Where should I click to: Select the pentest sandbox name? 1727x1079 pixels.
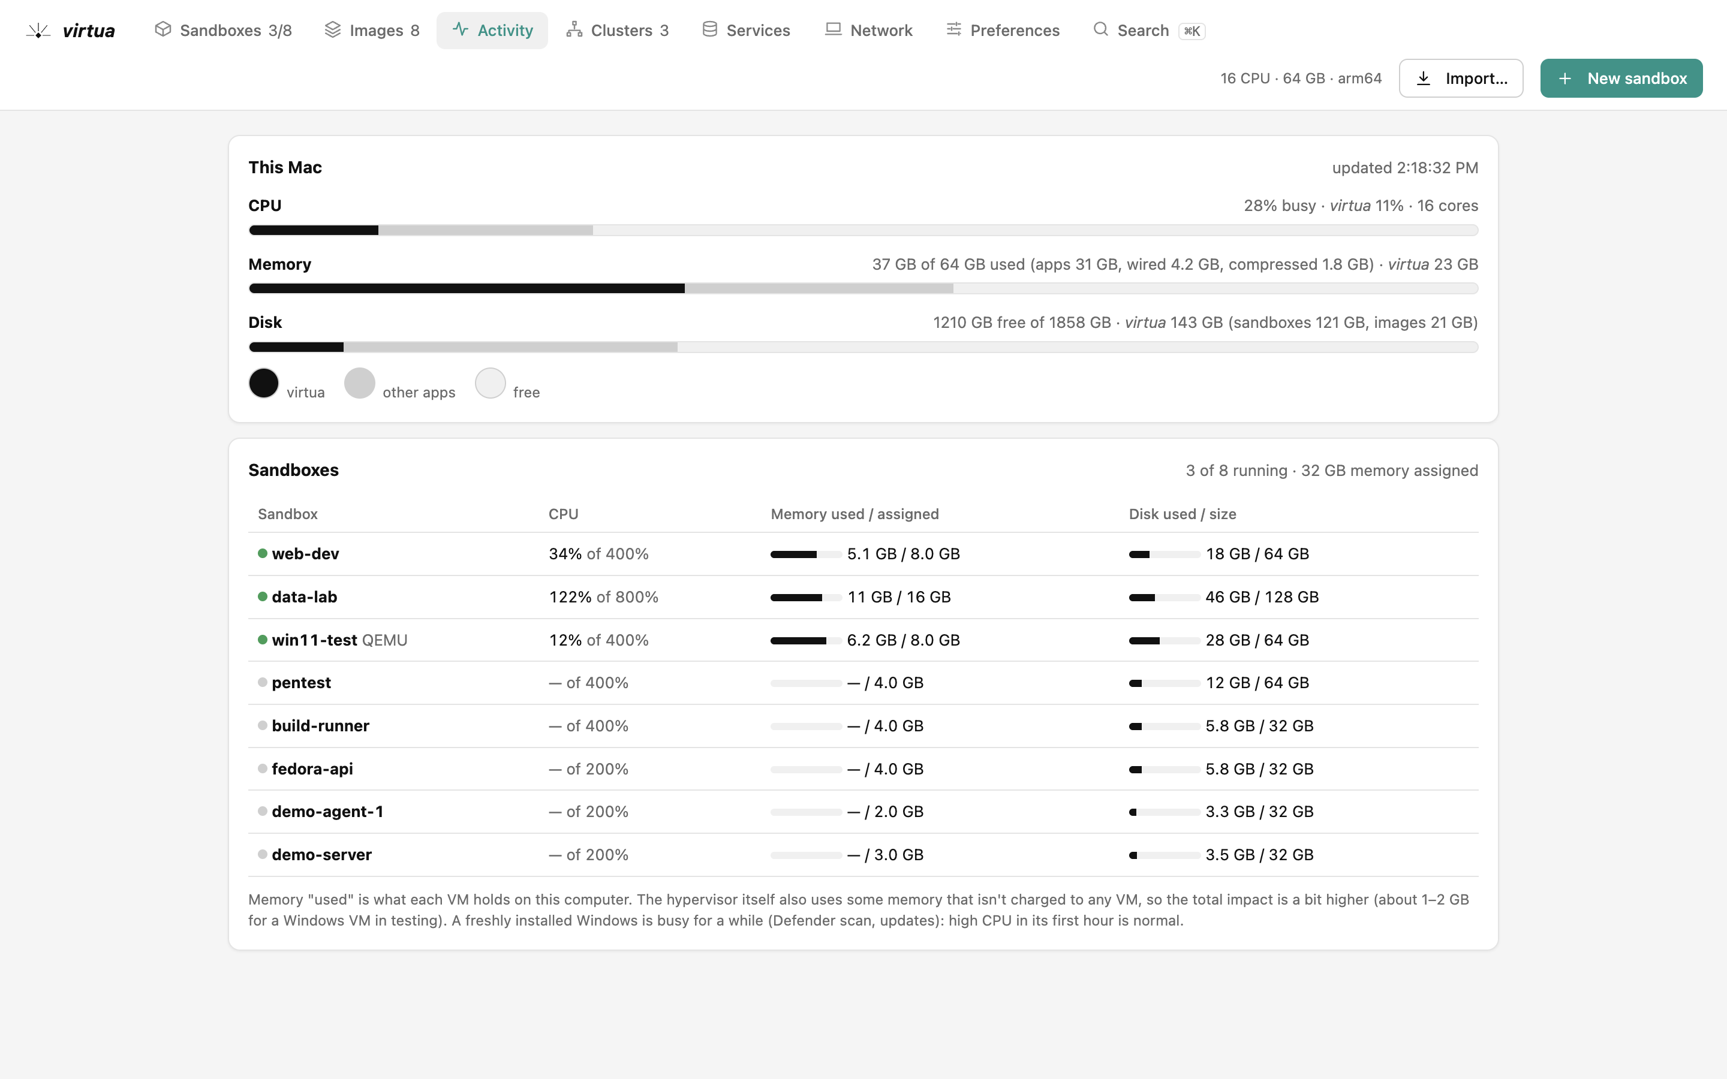point(301,683)
